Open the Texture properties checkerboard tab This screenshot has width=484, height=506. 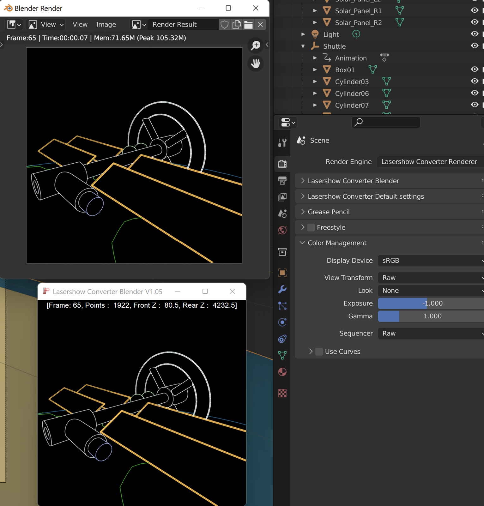(282, 393)
